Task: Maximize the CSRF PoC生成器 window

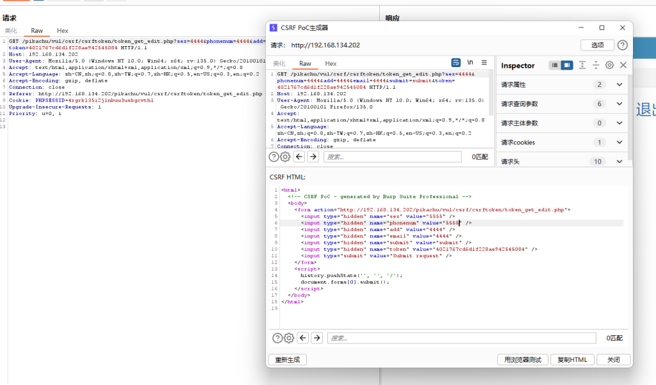Action: pyautogui.click(x=602, y=27)
